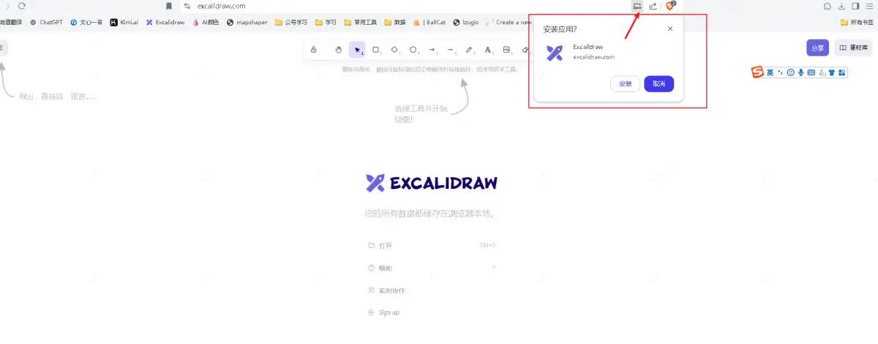878x344 pixels.
Task: Click the excalidraw.com address field
Action: click(222, 6)
